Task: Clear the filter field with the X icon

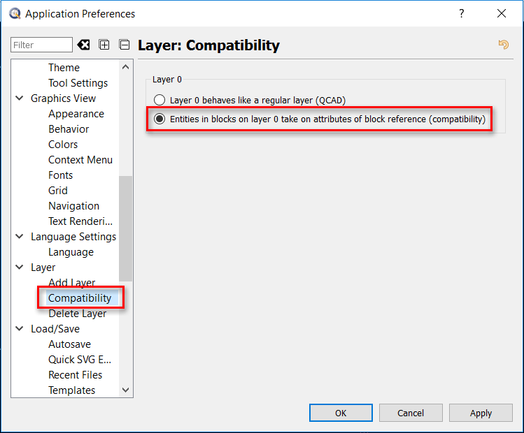Action: pyautogui.click(x=83, y=45)
